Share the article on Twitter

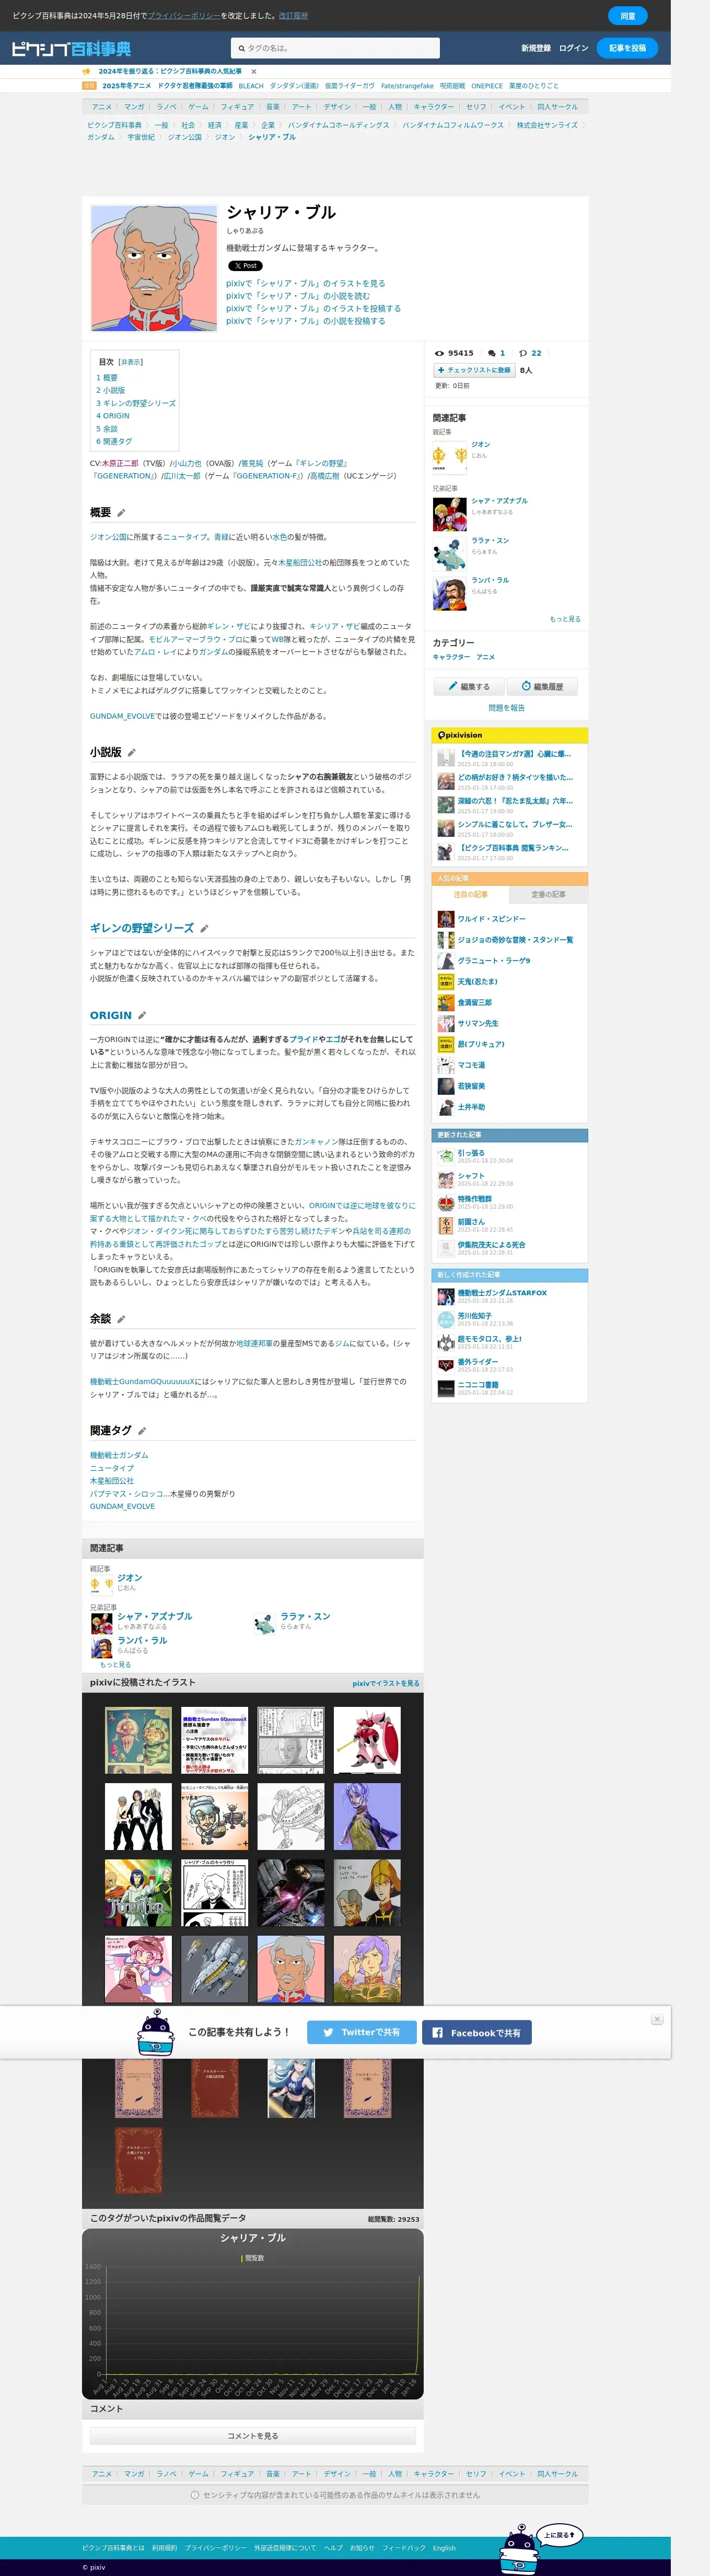(361, 2033)
